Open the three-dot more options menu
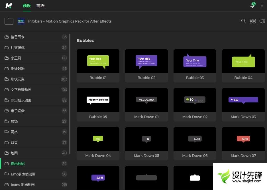Image resolution: width=267 pixels, height=190 pixels. (x=262, y=5)
